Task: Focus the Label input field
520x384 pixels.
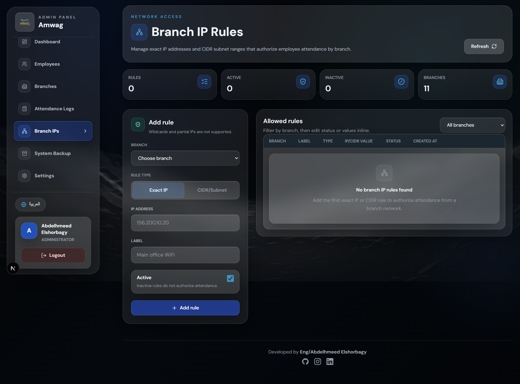Action: point(185,255)
